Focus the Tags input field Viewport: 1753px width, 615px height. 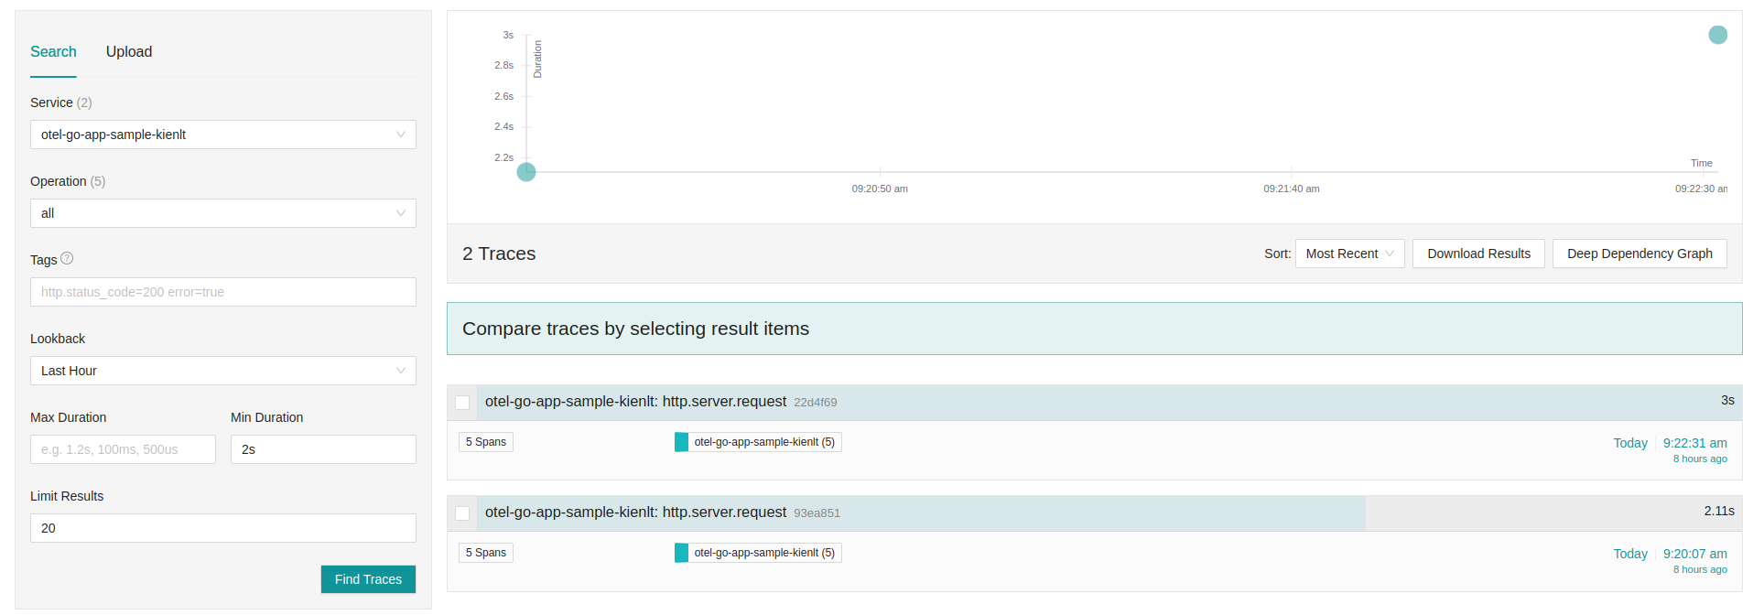click(x=222, y=292)
